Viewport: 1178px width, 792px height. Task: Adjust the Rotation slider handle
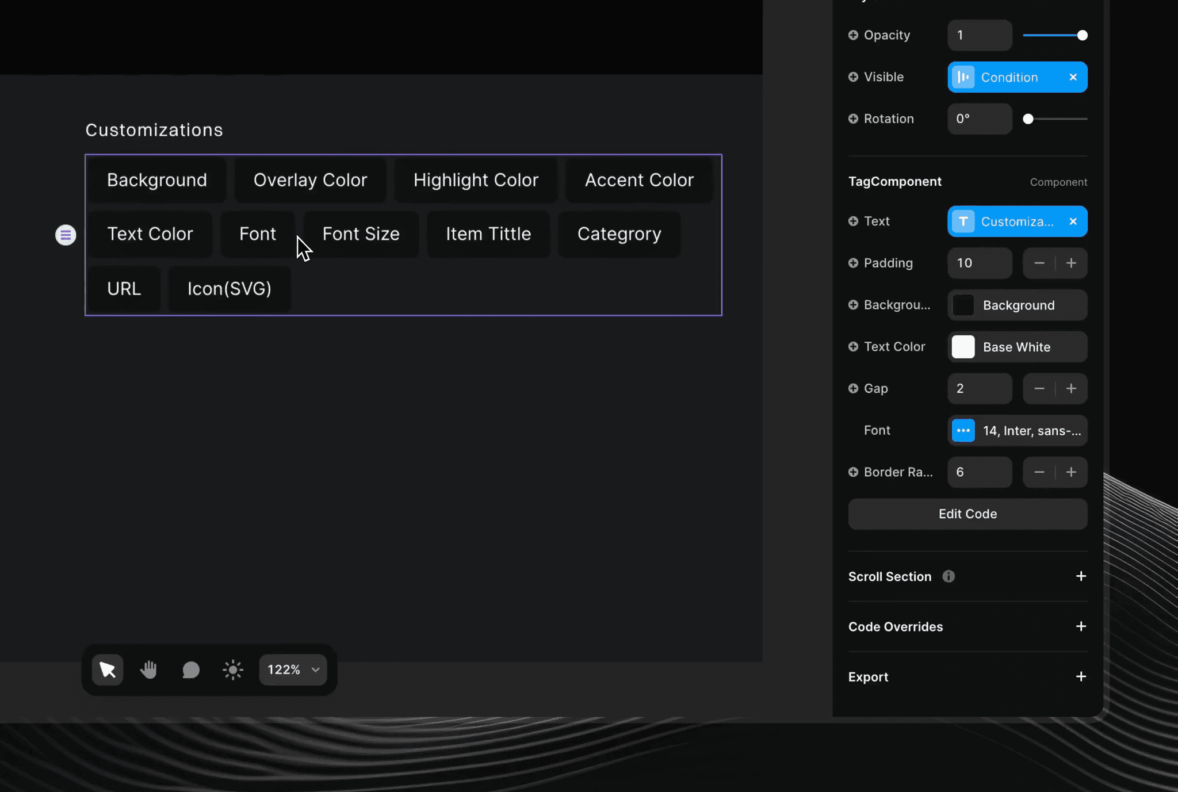click(1028, 118)
